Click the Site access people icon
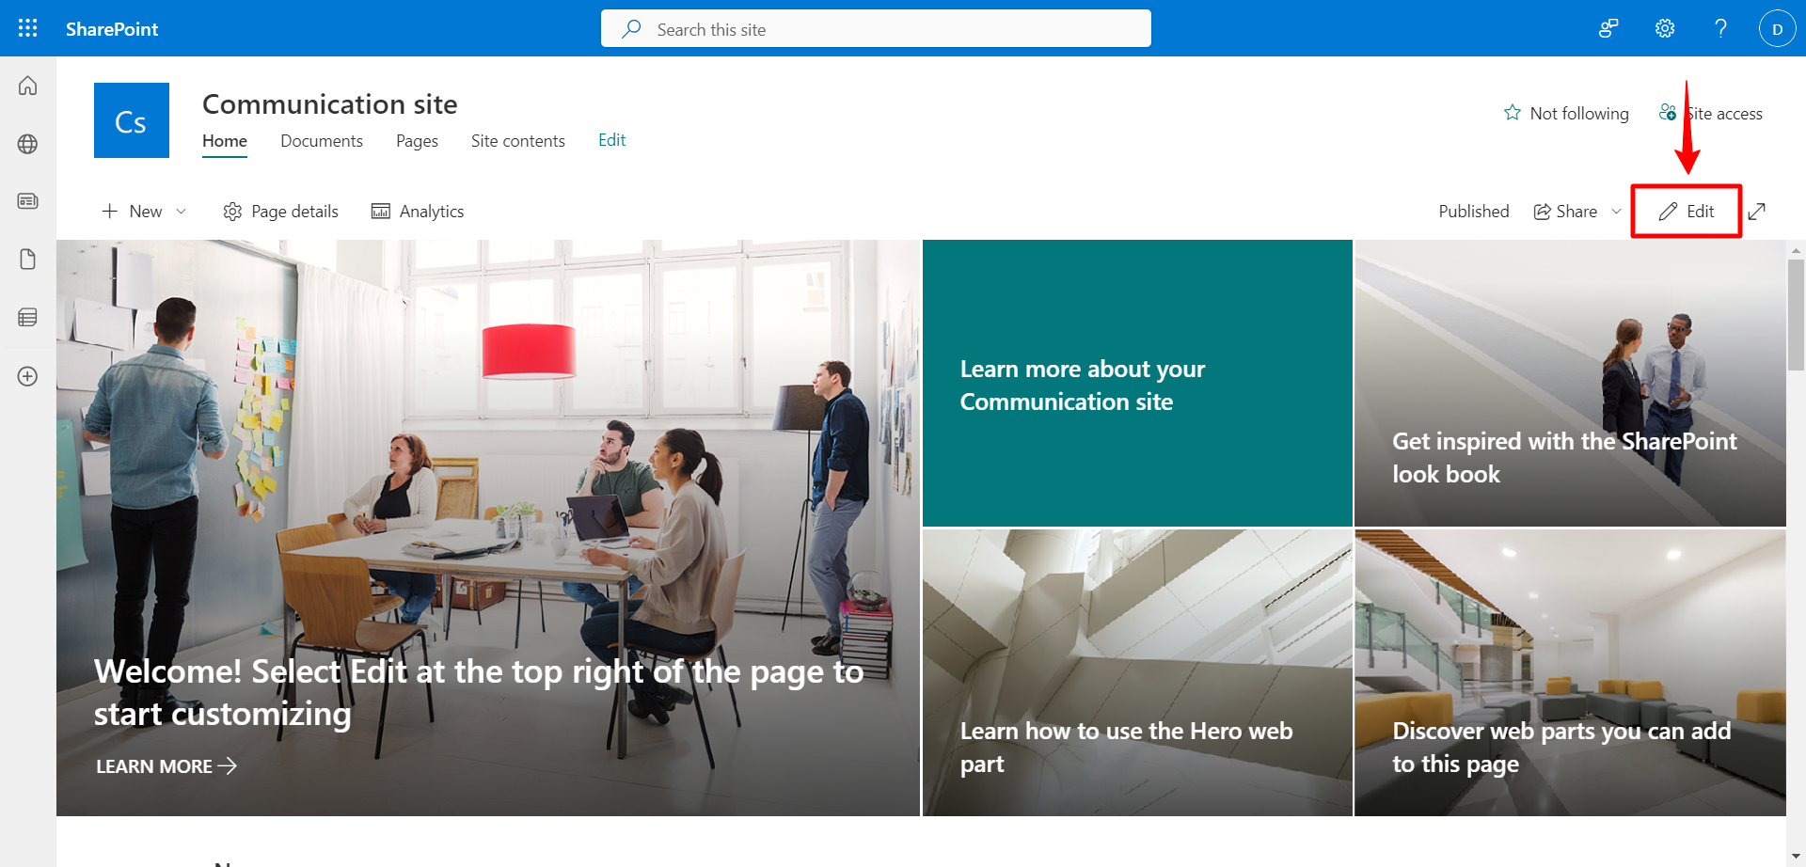1806x867 pixels. tap(1668, 113)
